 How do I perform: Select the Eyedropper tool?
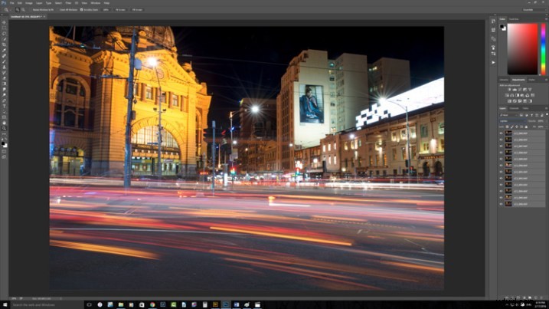4,51
